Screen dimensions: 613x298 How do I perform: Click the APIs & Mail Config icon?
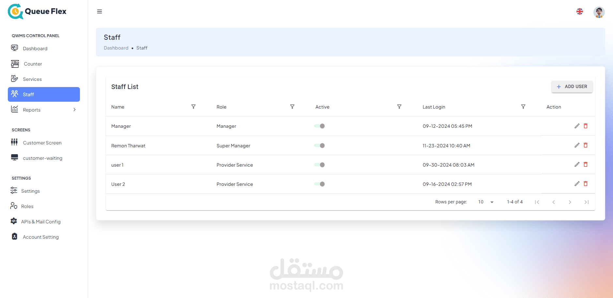pyautogui.click(x=14, y=221)
